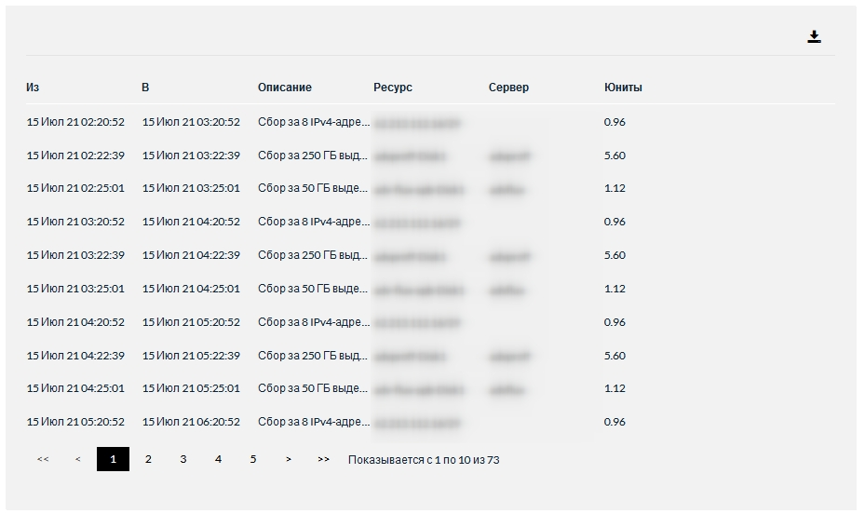Click description 'Сбор за 250 ГБ' at 02:22:39
865x514 pixels.
[x=312, y=156]
